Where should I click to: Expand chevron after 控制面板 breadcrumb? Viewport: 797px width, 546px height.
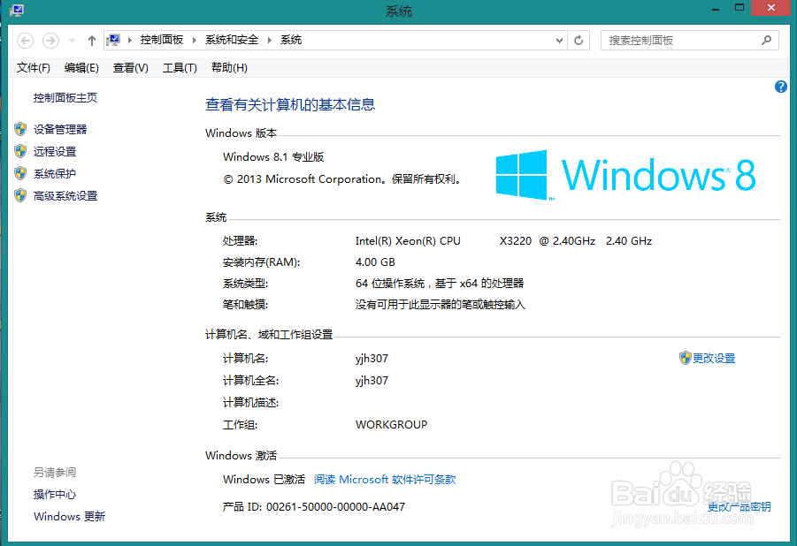(195, 40)
